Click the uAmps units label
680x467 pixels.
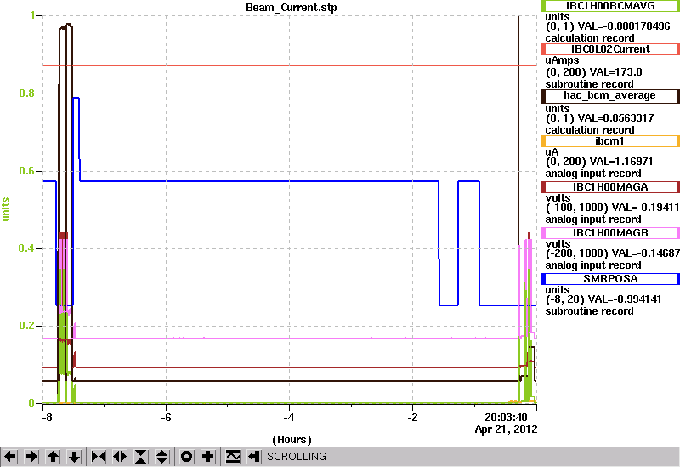point(562,60)
